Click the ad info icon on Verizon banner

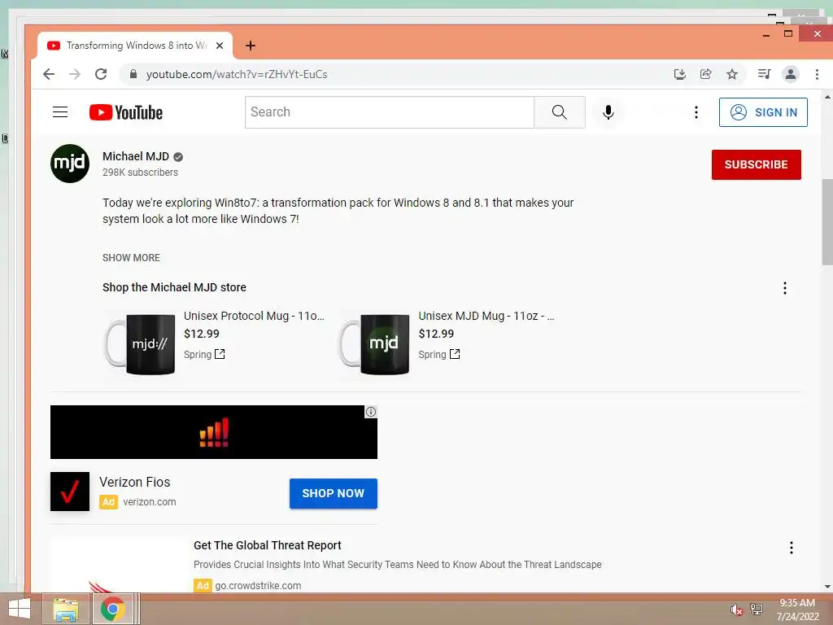[x=371, y=411]
